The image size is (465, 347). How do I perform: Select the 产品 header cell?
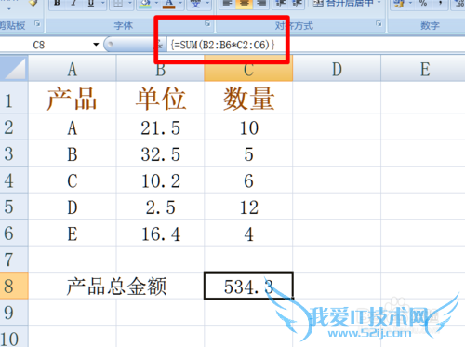point(73,98)
